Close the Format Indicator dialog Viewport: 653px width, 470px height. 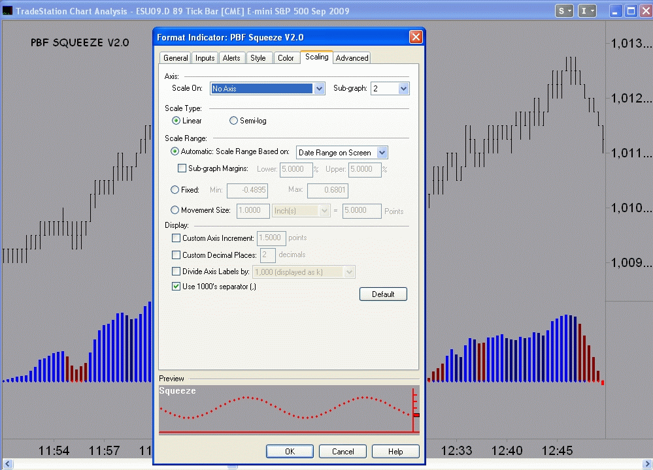click(416, 37)
